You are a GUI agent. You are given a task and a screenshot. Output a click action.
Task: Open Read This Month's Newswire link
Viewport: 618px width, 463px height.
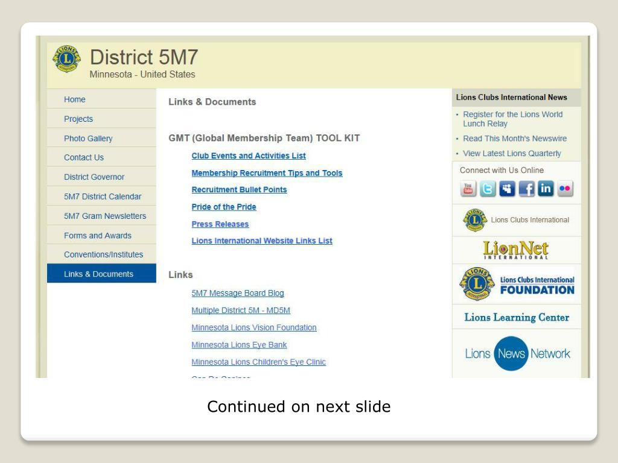tap(515, 139)
